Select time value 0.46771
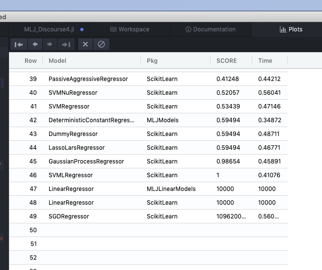The height and width of the screenshot is (270, 322). coord(269,148)
